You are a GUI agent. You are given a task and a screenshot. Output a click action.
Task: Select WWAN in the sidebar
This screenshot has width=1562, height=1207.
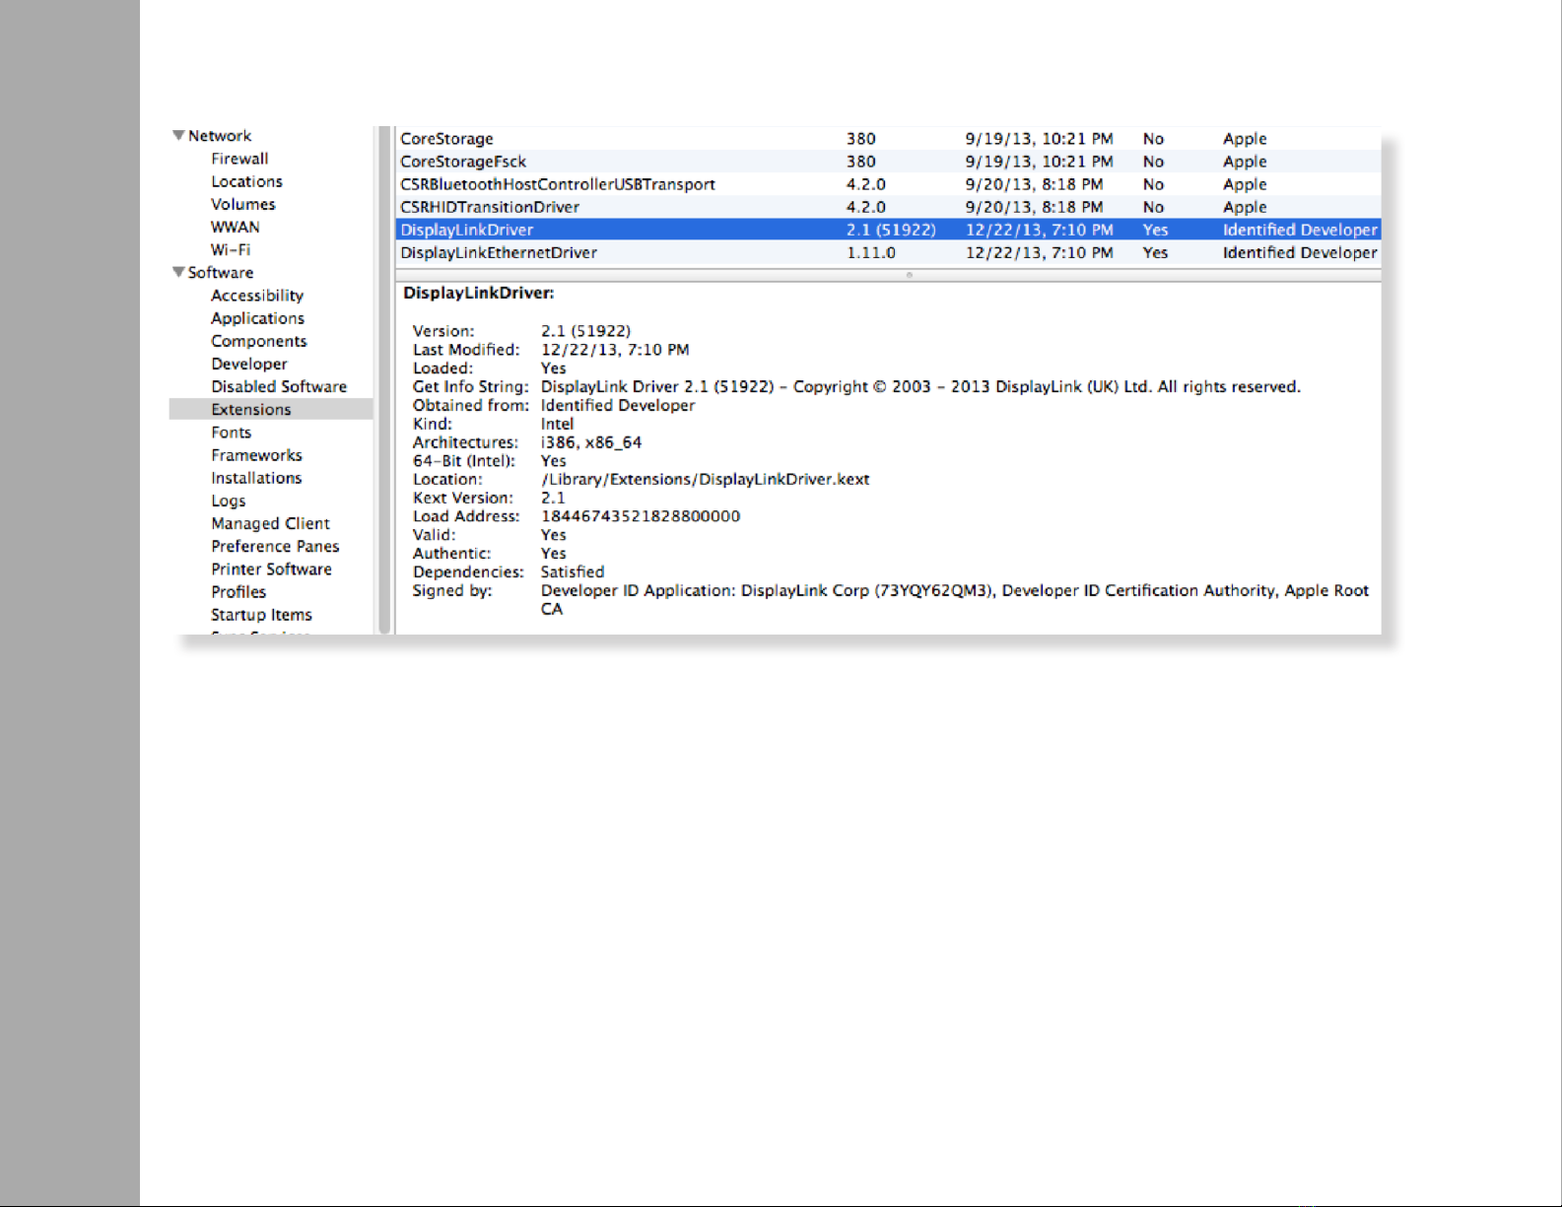[x=236, y=227]
